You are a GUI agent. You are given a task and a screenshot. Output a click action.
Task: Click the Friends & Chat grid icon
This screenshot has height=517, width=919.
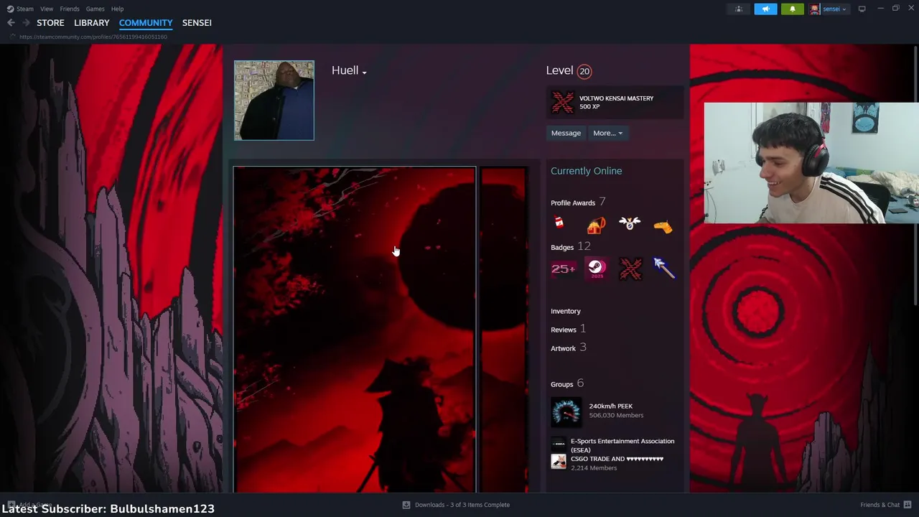[x=908, y=505]
